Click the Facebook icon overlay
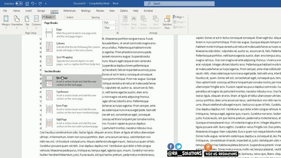This screenshot has height=158, width=281. [171, 146]
